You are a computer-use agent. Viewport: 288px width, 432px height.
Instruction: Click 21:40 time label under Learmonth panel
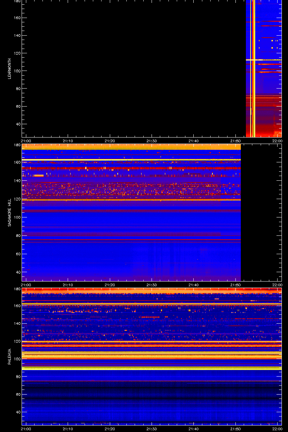point(194,141)
